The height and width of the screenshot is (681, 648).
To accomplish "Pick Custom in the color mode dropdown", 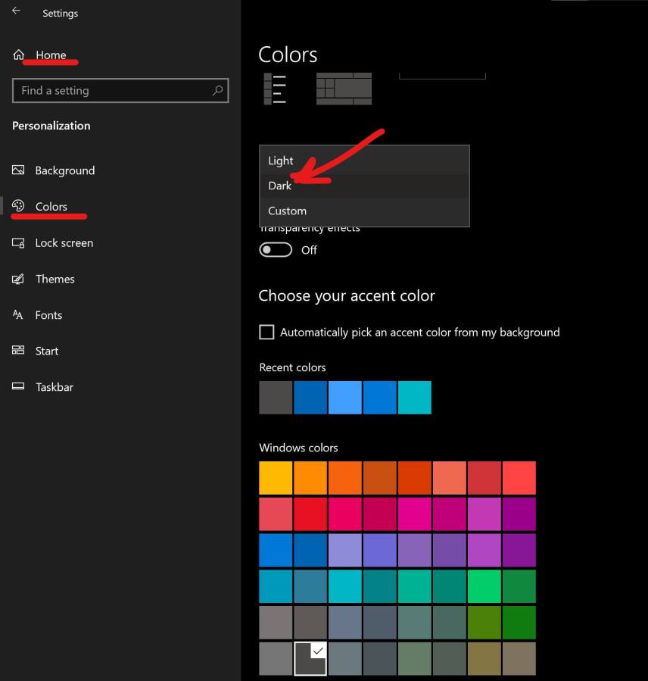I will pos(288,211).
